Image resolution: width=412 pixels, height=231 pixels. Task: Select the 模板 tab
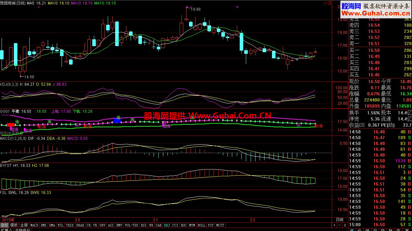(14, 225)
